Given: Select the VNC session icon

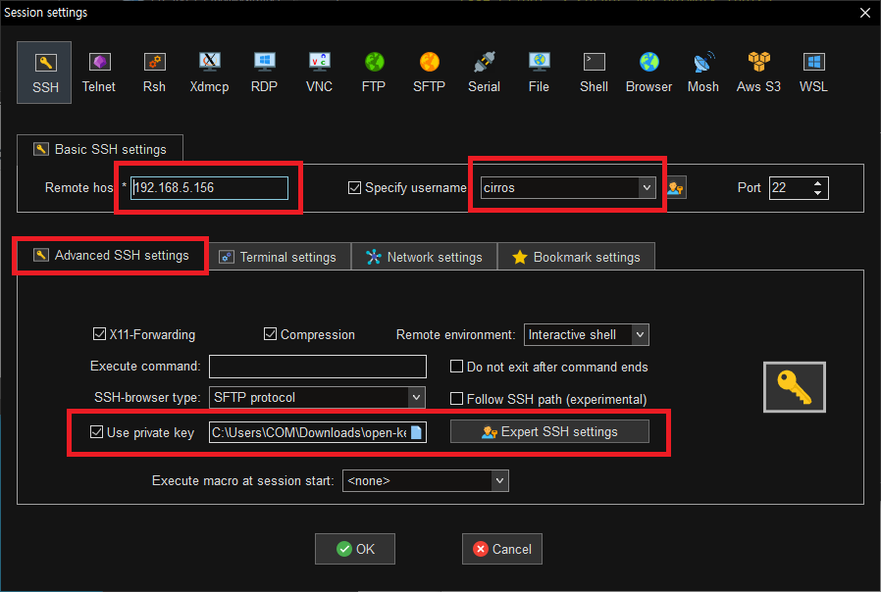Looking at the screenshot, I should tap(319, 73).
